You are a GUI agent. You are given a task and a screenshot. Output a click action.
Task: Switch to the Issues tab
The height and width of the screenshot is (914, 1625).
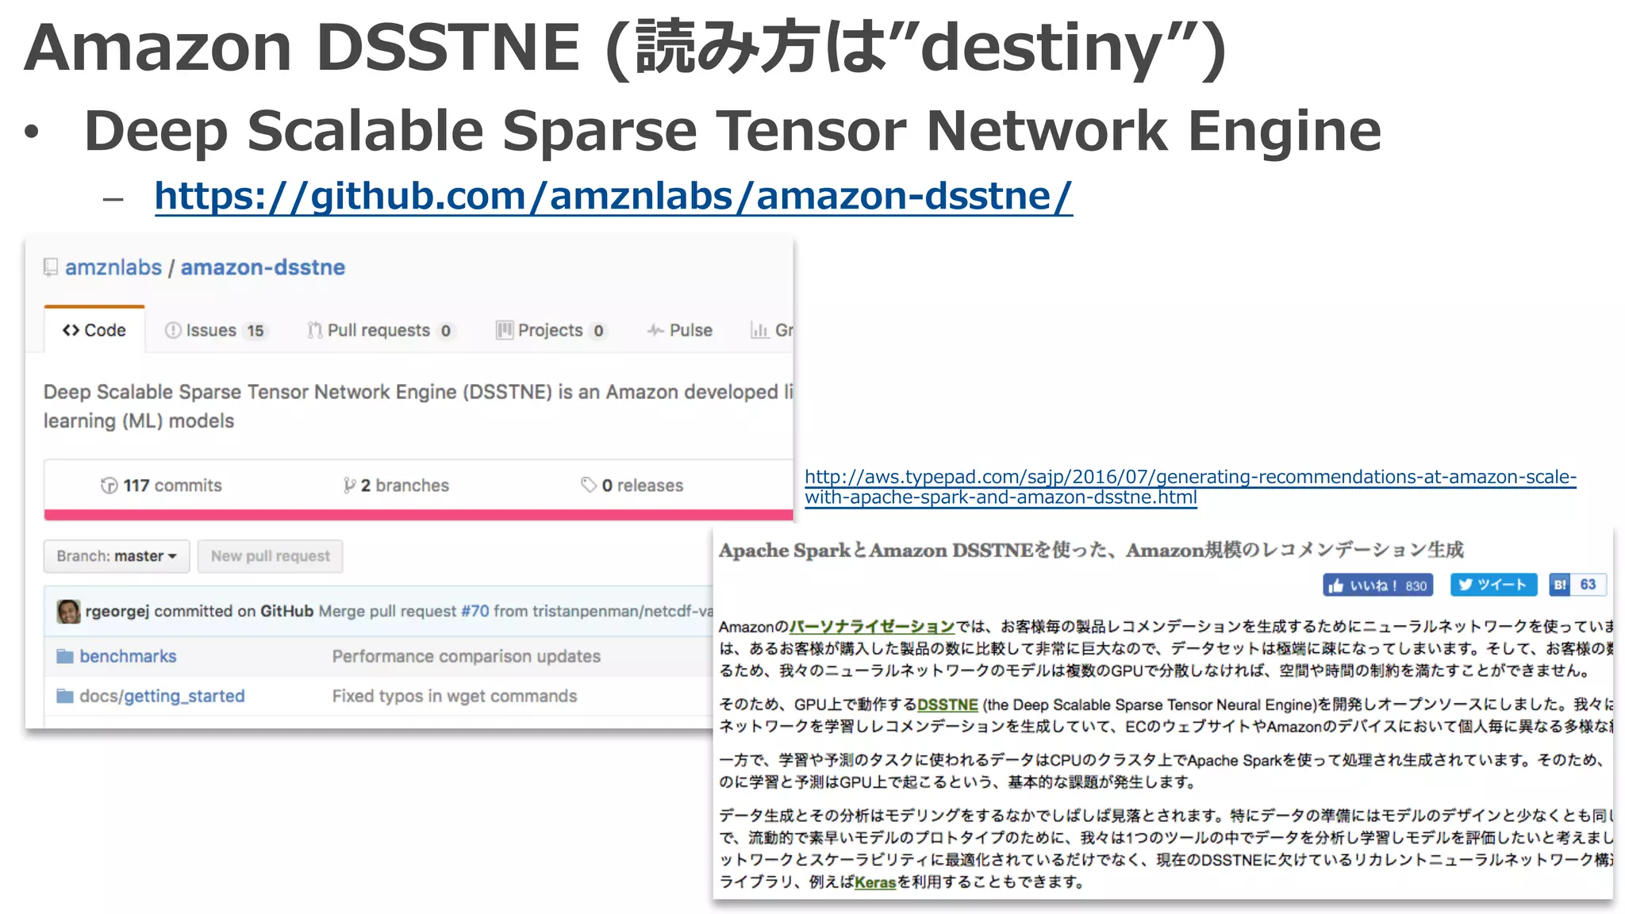(x=213, y=330)
